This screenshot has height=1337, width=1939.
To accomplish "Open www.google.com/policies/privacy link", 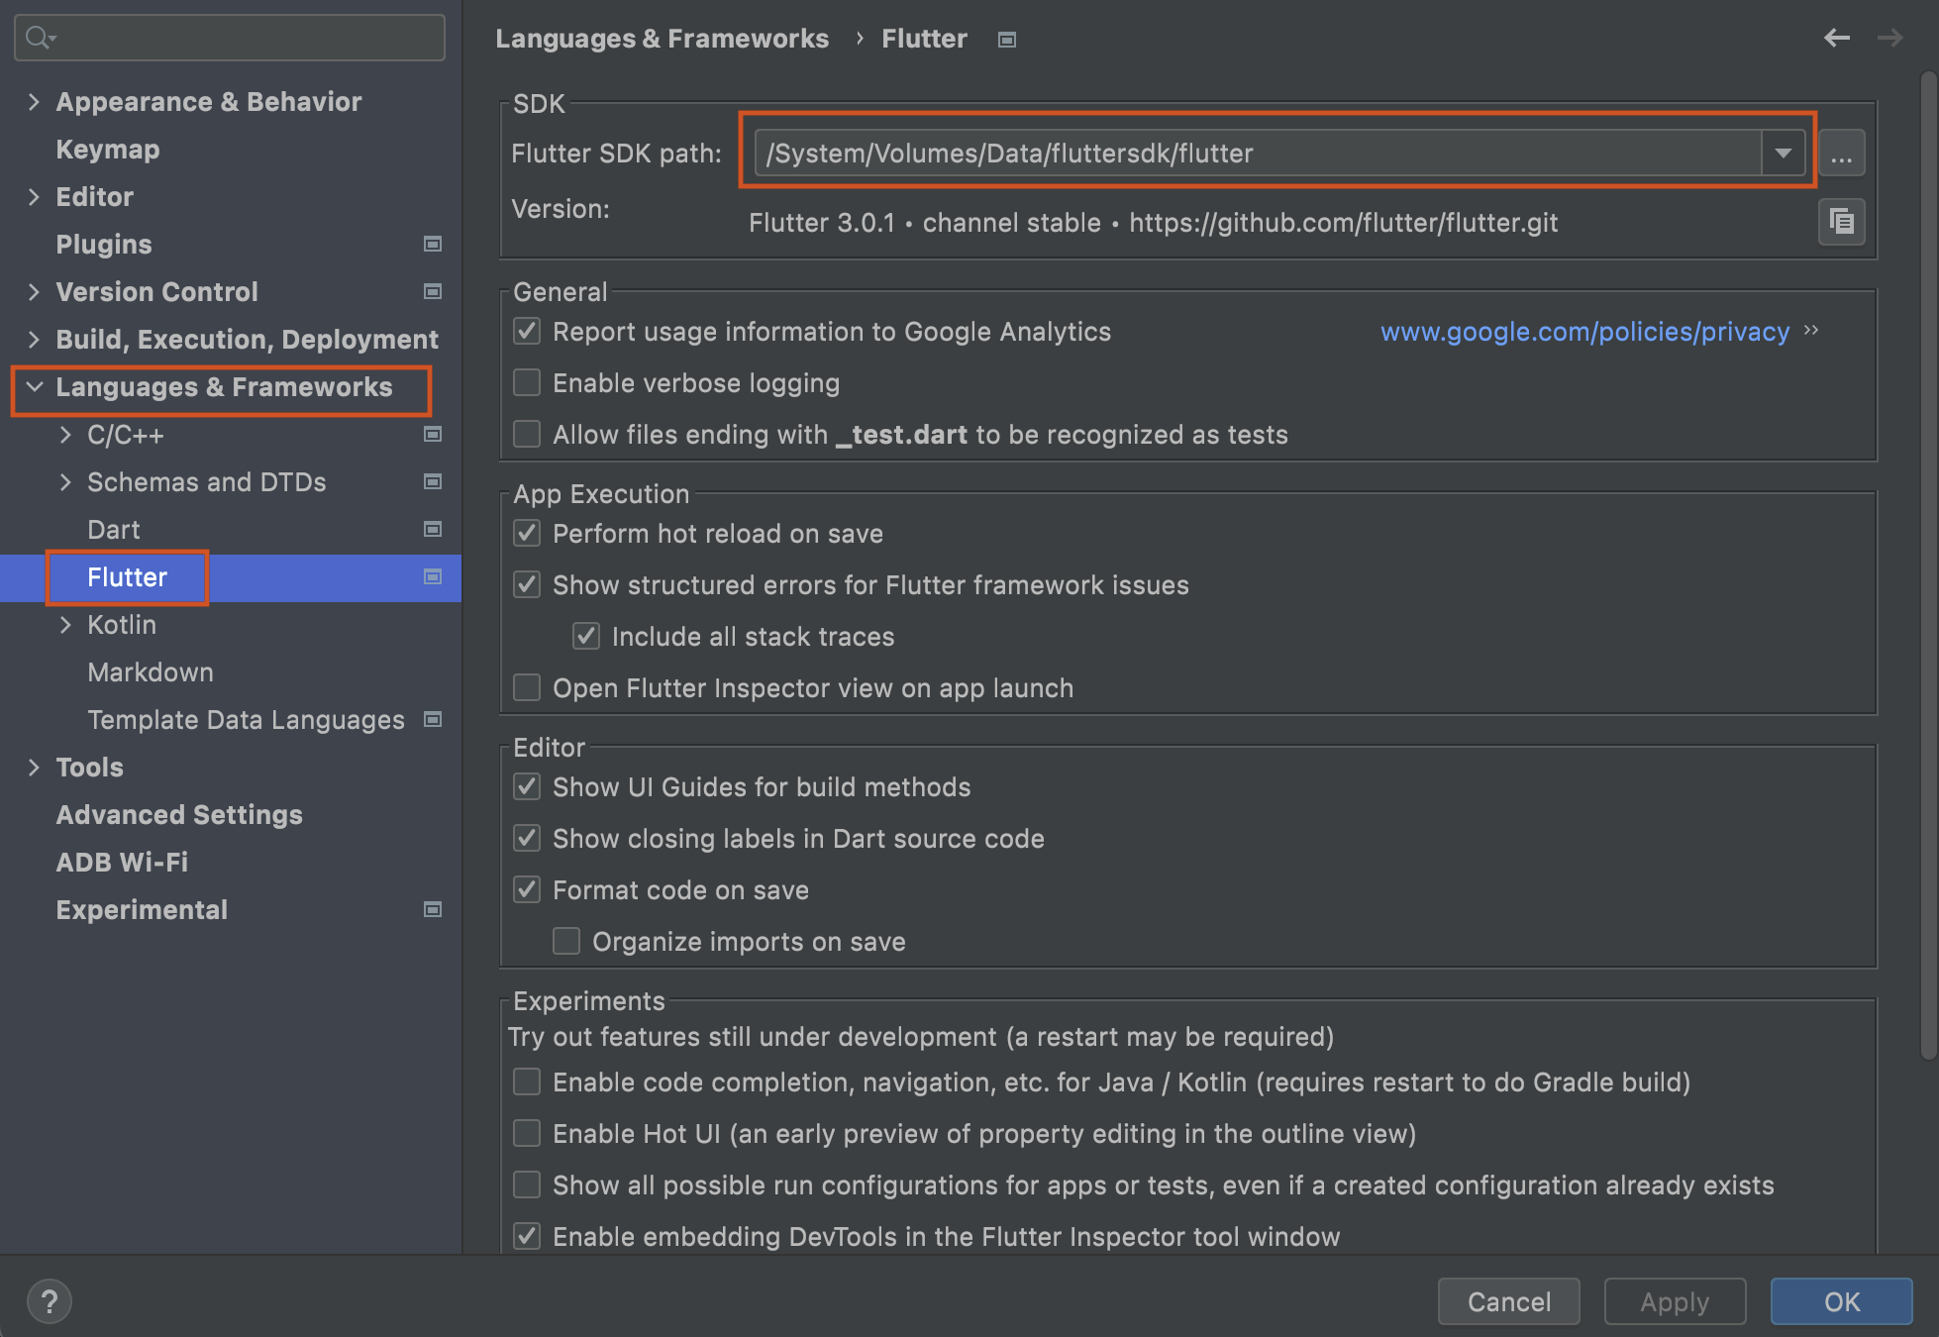I will pyautogui.click(x=1584, y=331).
